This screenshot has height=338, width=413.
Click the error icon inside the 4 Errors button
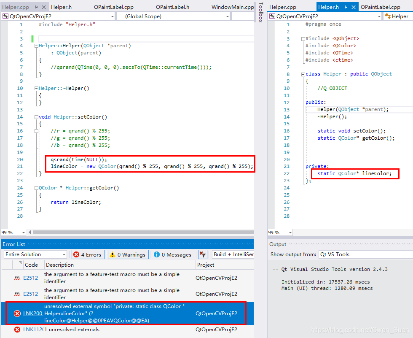[x=76, y=254]
